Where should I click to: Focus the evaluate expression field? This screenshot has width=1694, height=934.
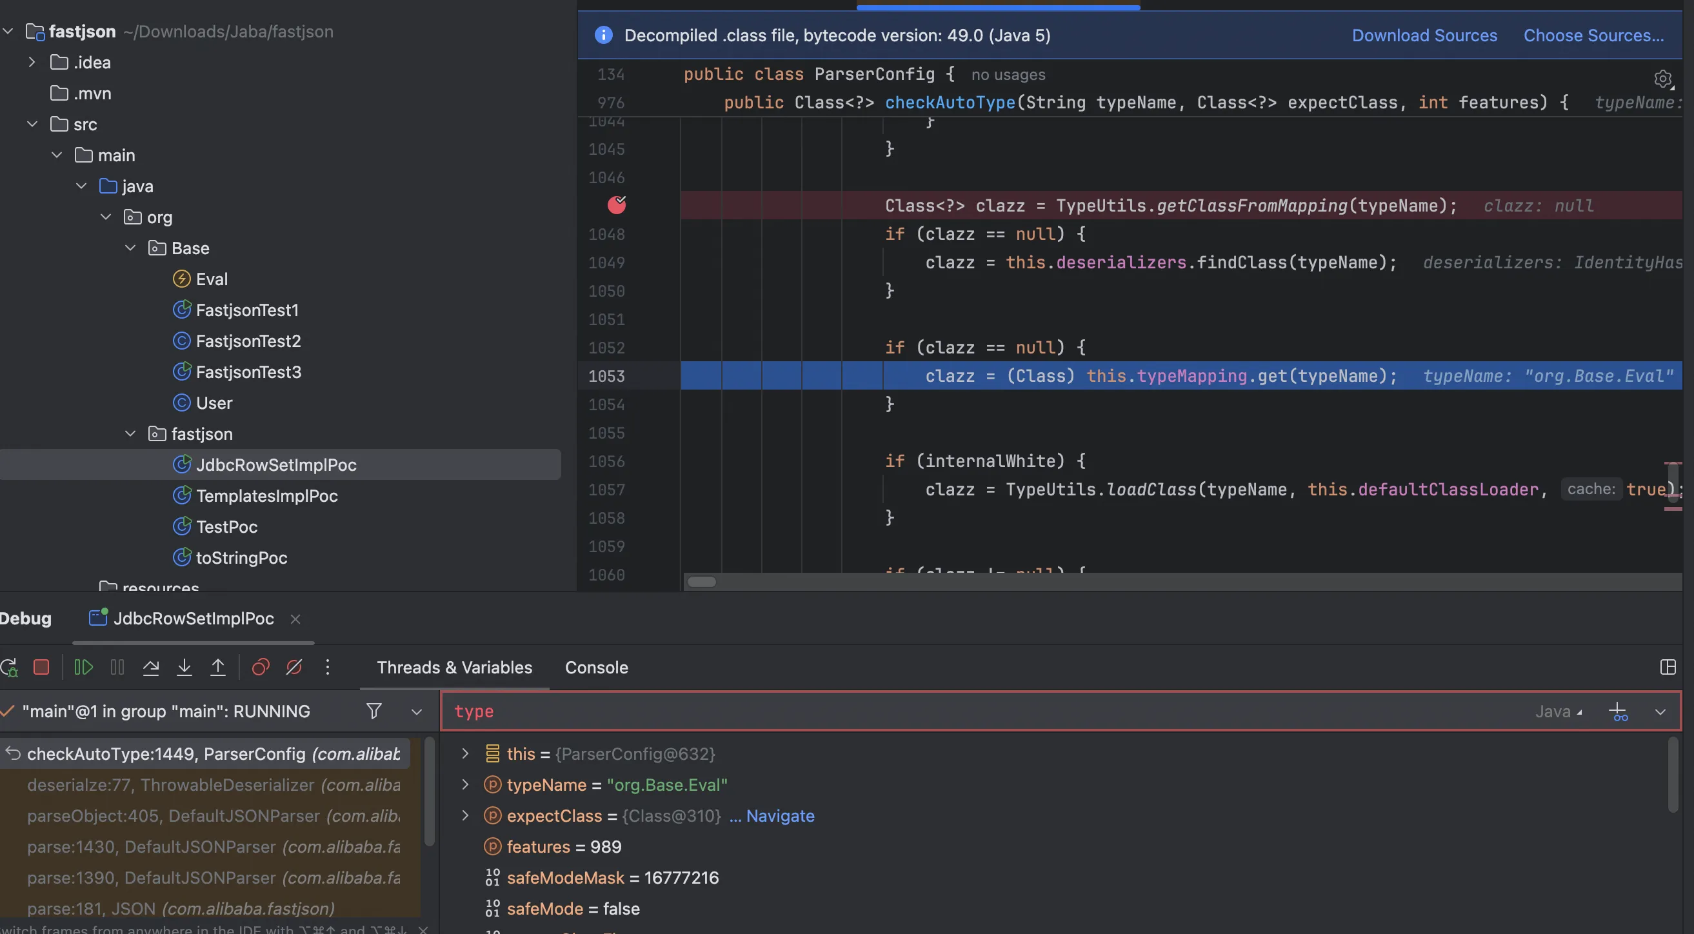pos(921,711)
